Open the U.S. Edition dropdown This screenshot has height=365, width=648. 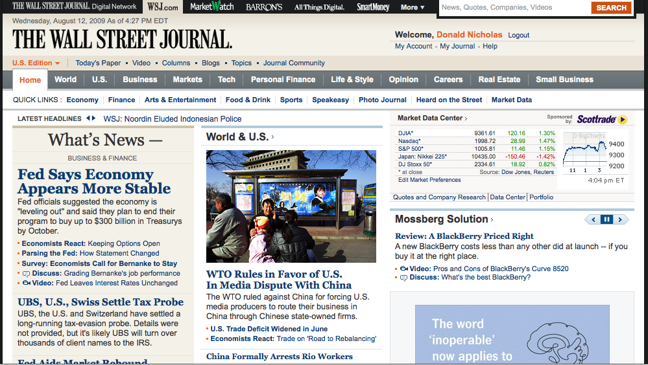(36, 63)
